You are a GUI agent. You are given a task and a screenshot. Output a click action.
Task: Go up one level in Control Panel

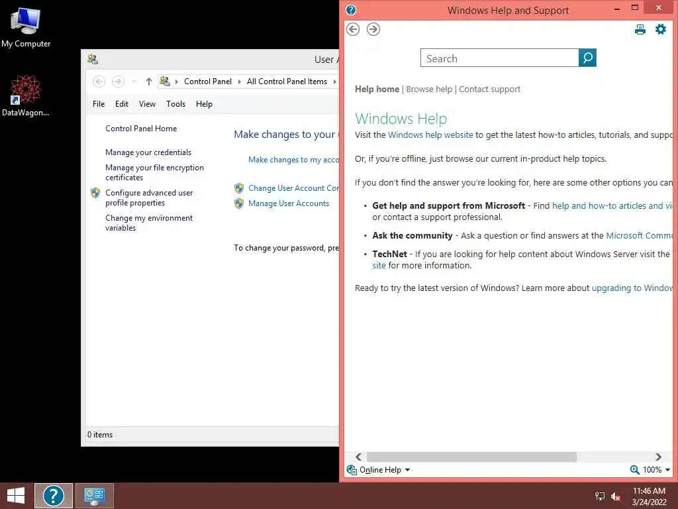149,82
